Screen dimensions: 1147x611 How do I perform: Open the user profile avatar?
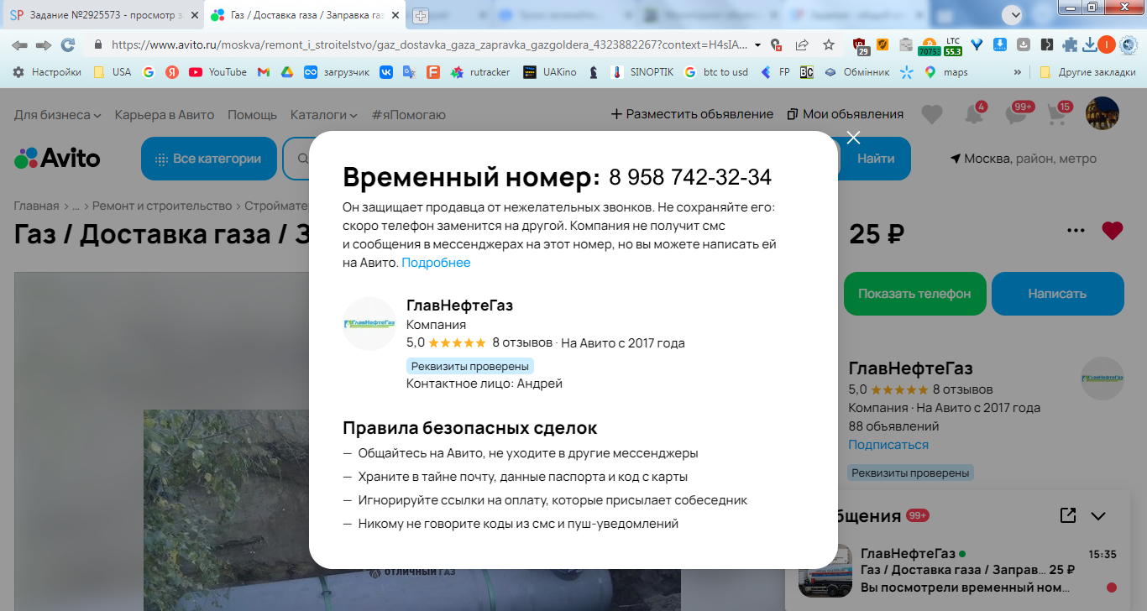[1102, 113]
